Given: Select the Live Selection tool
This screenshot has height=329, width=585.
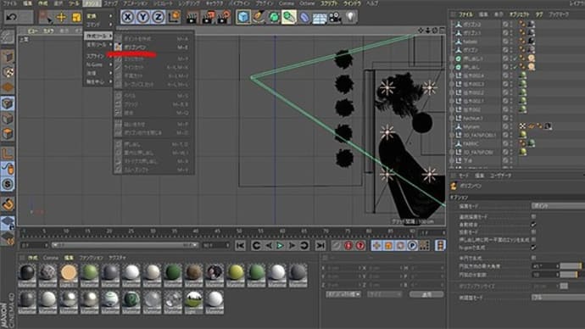Looking at the screenshot, I should point(46,17).
